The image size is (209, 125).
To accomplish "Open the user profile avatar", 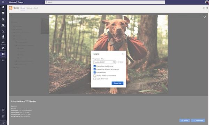I will pyautogui.click(x=207, y=2).
